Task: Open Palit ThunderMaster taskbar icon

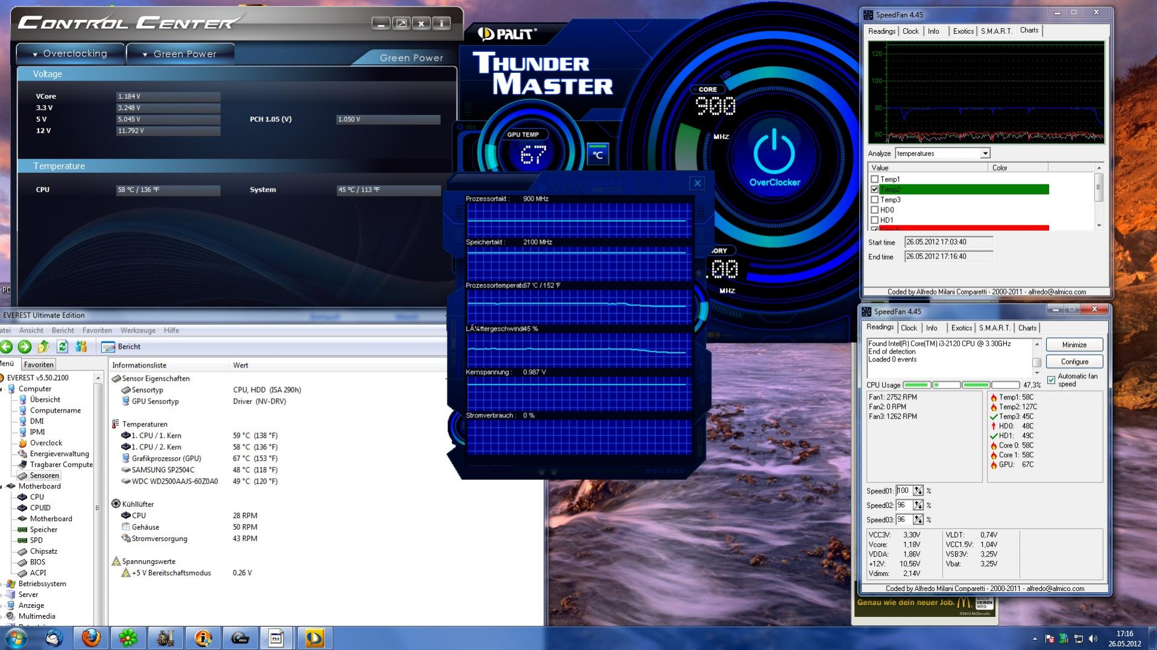Action: pos(314,638)
